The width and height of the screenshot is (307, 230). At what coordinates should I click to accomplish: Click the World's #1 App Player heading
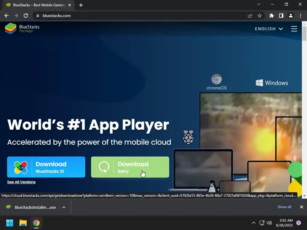point(88,125)
